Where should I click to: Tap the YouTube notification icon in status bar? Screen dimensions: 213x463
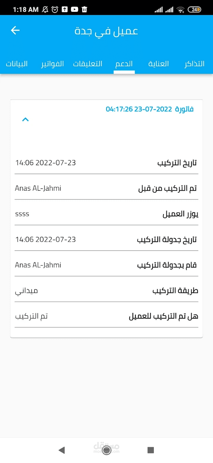74,10
